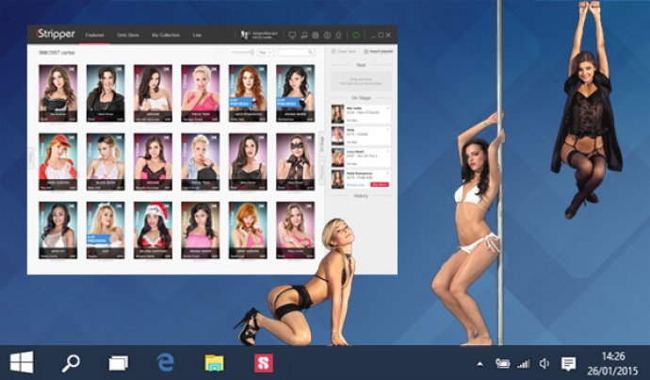Open the card with white bunny ears
The height and width of the screenshot is (380, 650).
106,231
